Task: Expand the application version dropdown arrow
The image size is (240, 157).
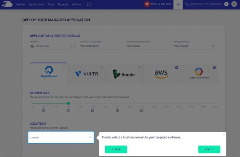Action: 75,46
